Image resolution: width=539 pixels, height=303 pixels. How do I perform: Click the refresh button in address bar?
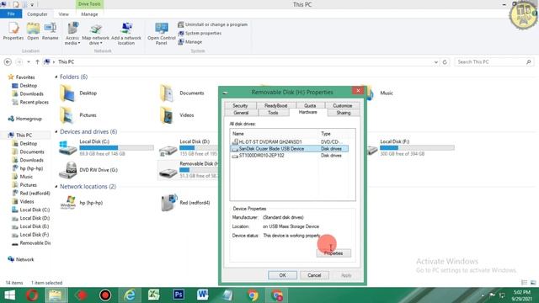pos(445,62)
